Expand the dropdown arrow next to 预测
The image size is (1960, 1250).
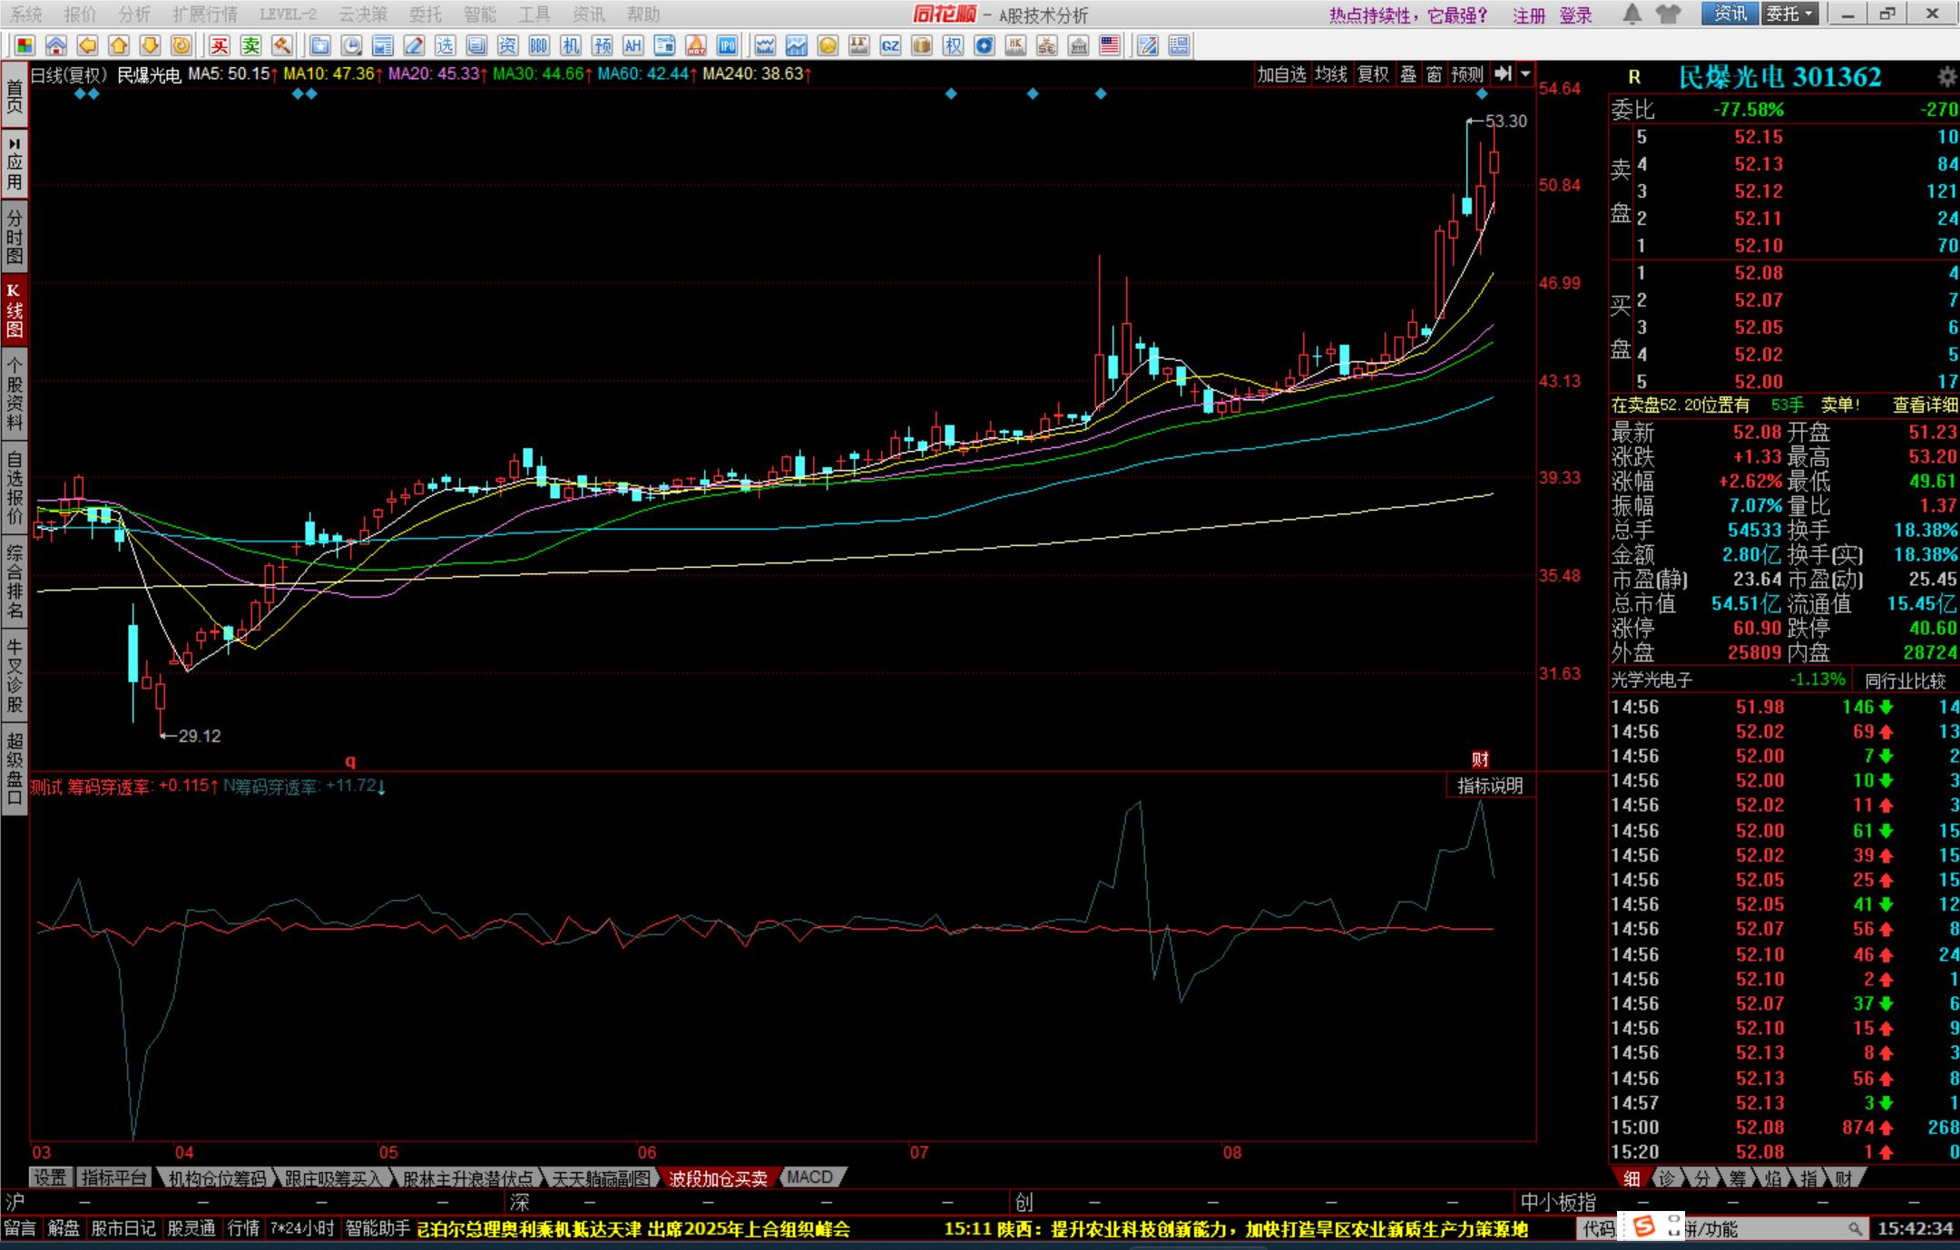(x=1526, y=74)
